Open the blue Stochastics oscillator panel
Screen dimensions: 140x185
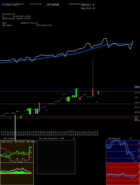(x=123, y=151)
